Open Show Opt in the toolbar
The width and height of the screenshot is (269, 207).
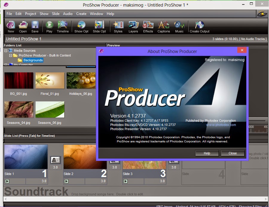[81, 27]
